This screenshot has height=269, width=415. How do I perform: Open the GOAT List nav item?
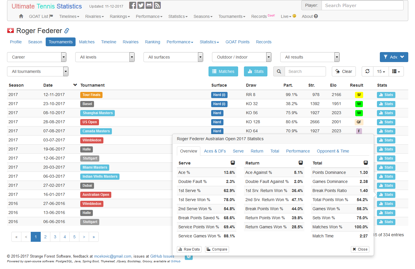tap(41, 16)
